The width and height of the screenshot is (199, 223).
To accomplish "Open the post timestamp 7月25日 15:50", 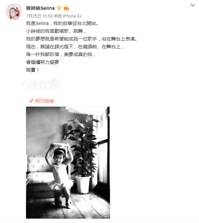I will (39, 16).
